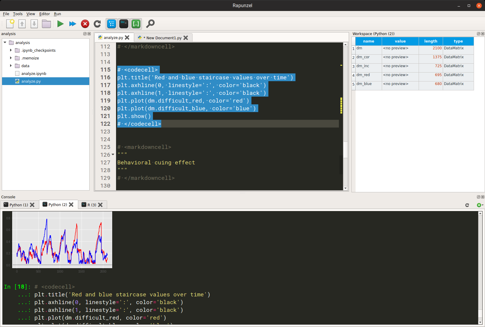Float the Console panel
Screen dimensions: 485x327
tap(478, 197)
